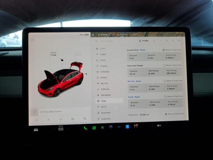This screenshot has width=213, height=160.
Task: Reset the Current Drive trip
Action: 142,50
